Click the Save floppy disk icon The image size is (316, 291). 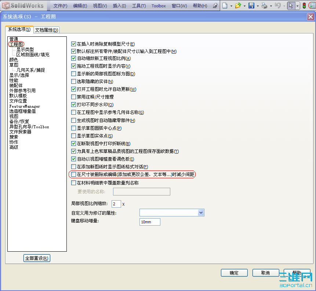[x=251, y=6]
